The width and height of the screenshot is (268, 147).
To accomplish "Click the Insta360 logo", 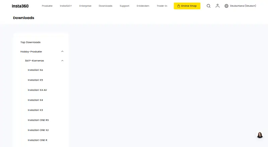I will pyautogui.click(x=20, y=6).
